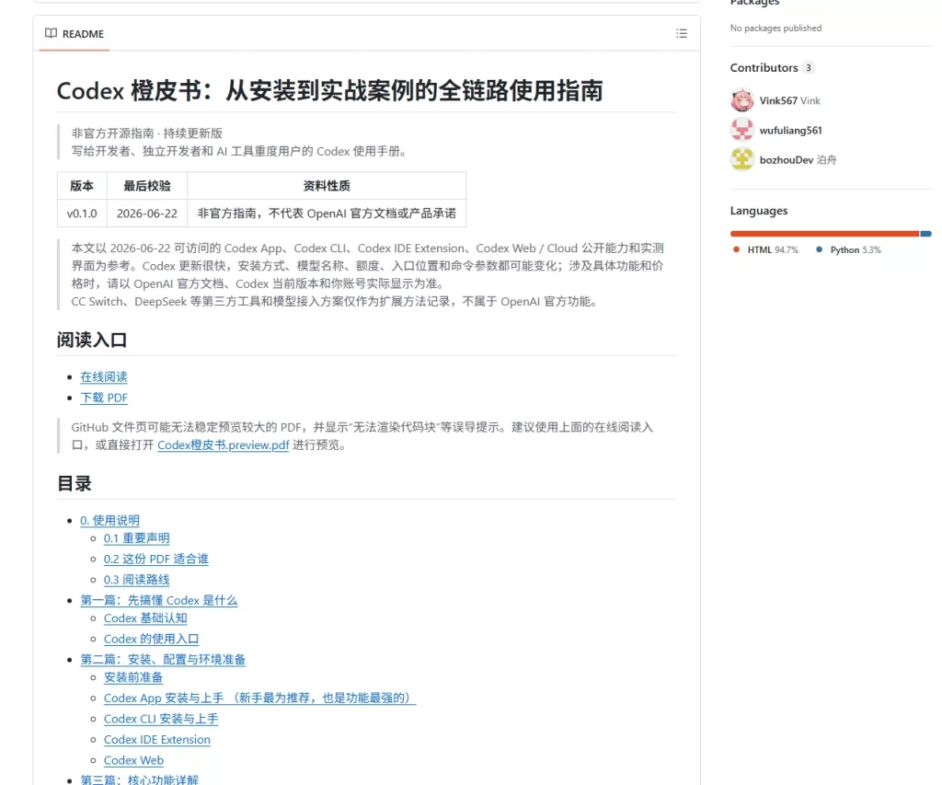942x785 pixels.
Task: Click No packages published text
Action: click(x=775, y=29)
